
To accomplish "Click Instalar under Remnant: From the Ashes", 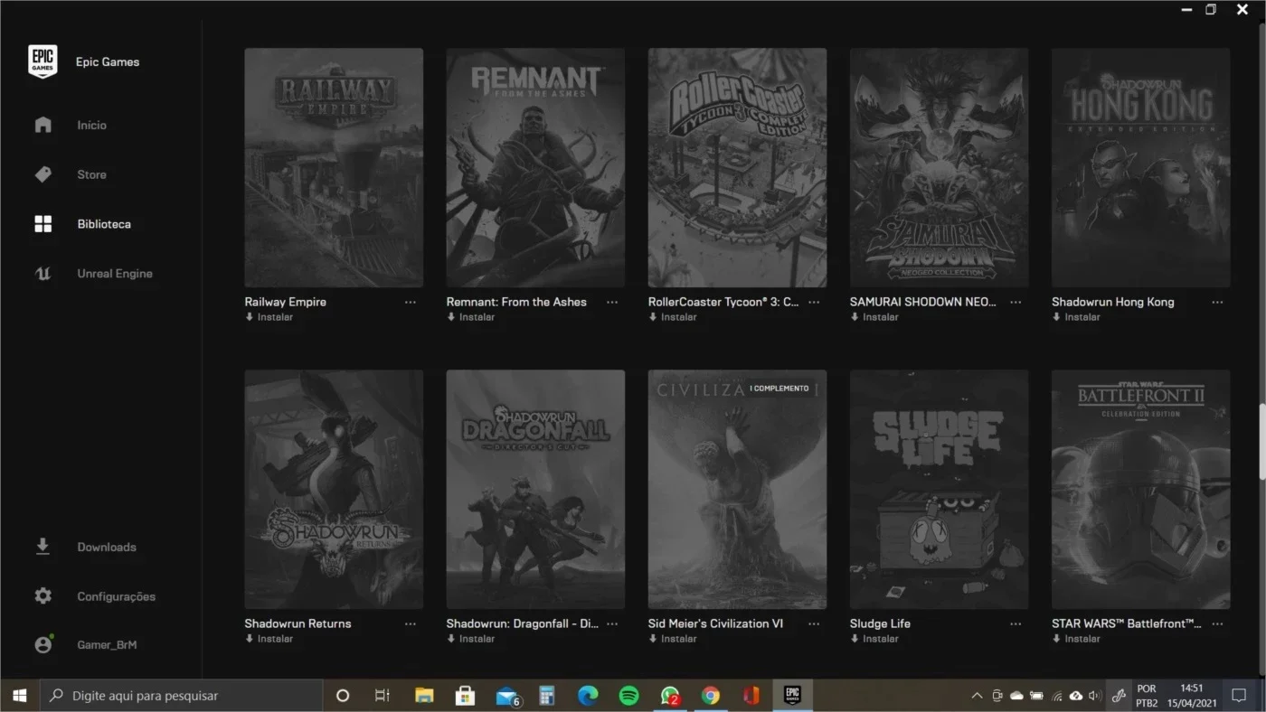I will coord(471,317).
